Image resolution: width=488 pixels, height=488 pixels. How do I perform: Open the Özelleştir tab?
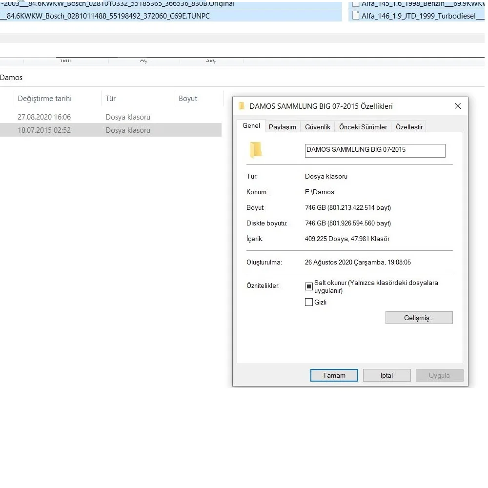408,126
